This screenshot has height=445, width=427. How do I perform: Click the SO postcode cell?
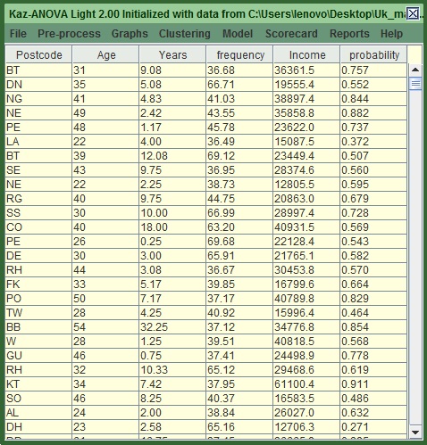(x=38, y=399)
